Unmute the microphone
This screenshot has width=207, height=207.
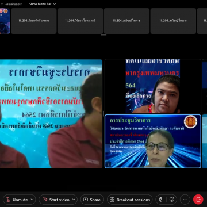click(x=17, y=200)
